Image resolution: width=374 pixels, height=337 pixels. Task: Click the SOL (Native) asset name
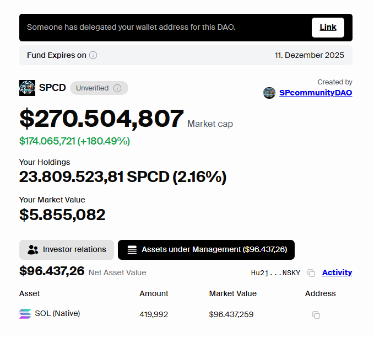57,313
